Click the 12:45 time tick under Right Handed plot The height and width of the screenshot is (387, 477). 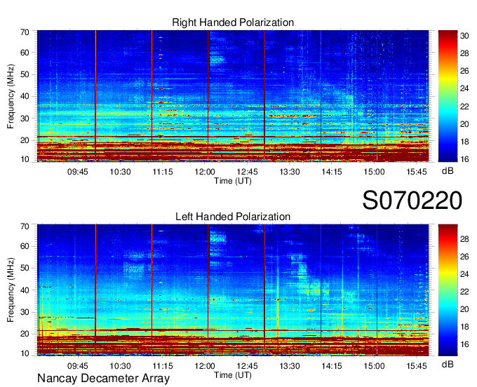[248, 172]
